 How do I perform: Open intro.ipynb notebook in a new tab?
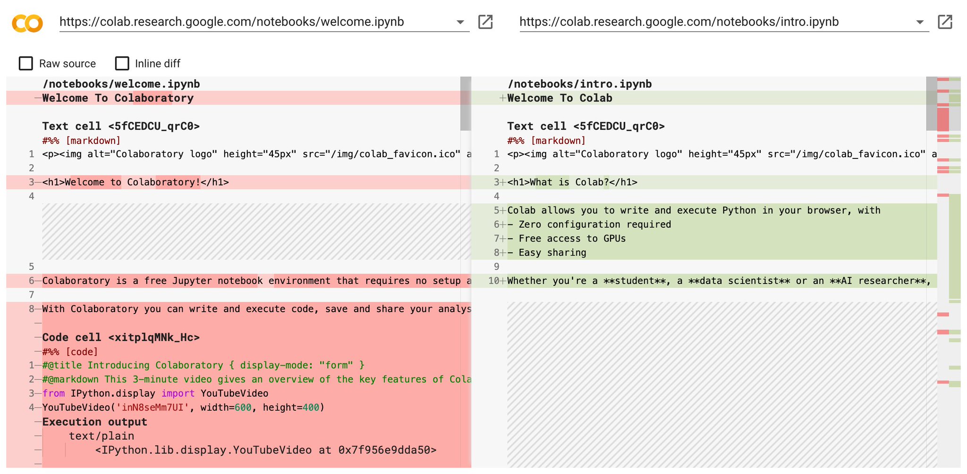point(945,22)
